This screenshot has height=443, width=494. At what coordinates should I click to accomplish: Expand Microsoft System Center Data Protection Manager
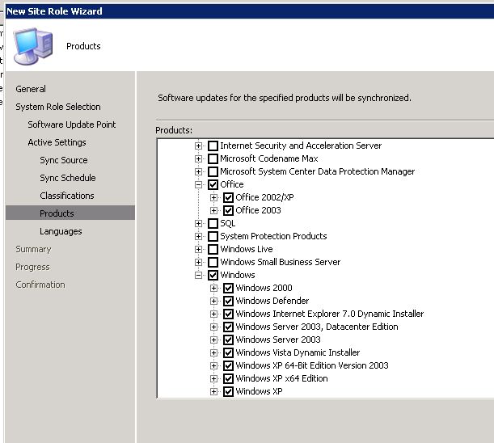point(198,171)
